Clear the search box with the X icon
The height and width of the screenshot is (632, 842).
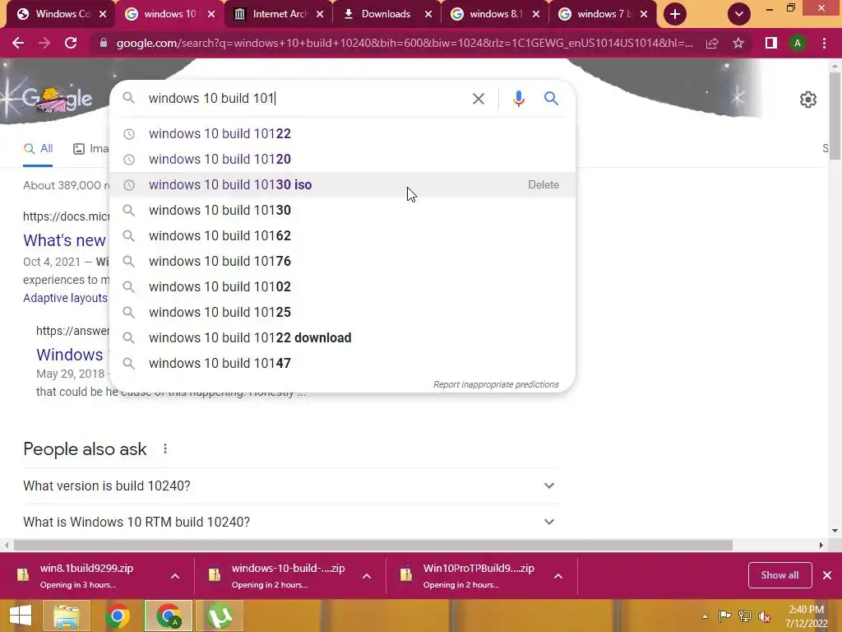pyautogui.click(x=478, y=99)
